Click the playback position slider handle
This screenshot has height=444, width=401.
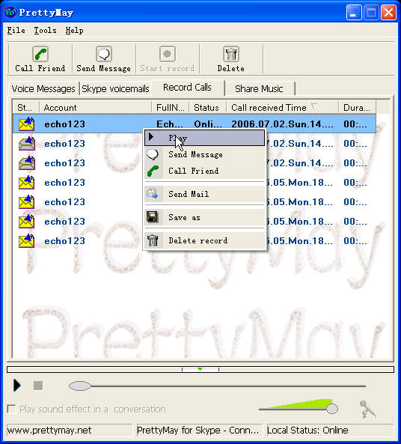80,386
